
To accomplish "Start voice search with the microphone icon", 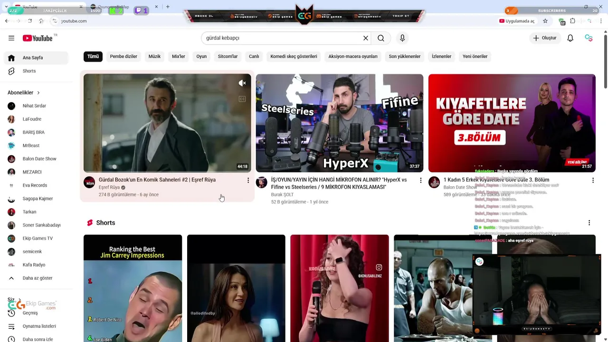I will [x=402, y=38].
